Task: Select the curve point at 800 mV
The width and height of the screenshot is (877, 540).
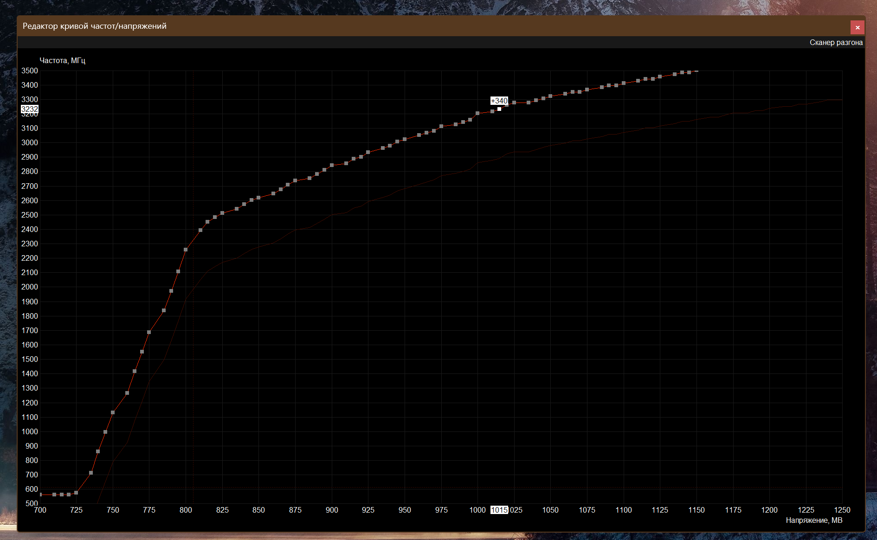Action: [x=186, y=250]
